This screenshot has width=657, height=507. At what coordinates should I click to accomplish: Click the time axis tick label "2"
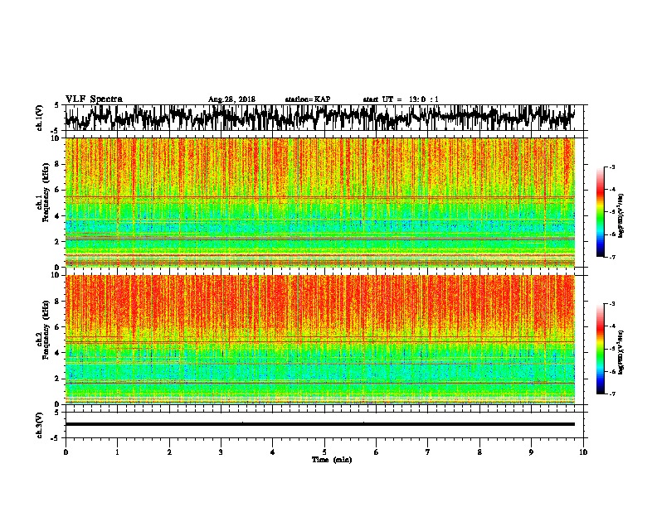(169, 452)
